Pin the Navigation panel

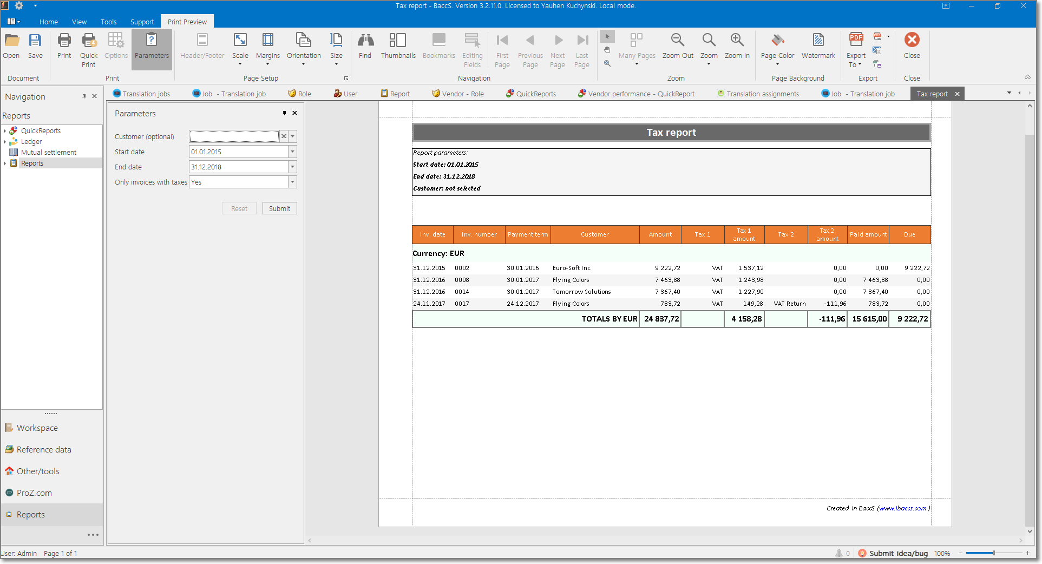coord(84,96)
